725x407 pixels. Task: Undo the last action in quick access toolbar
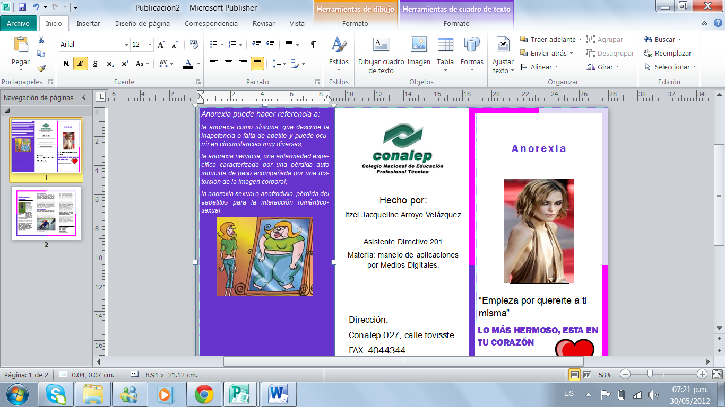pyautogui.click(x=36, y=7)
